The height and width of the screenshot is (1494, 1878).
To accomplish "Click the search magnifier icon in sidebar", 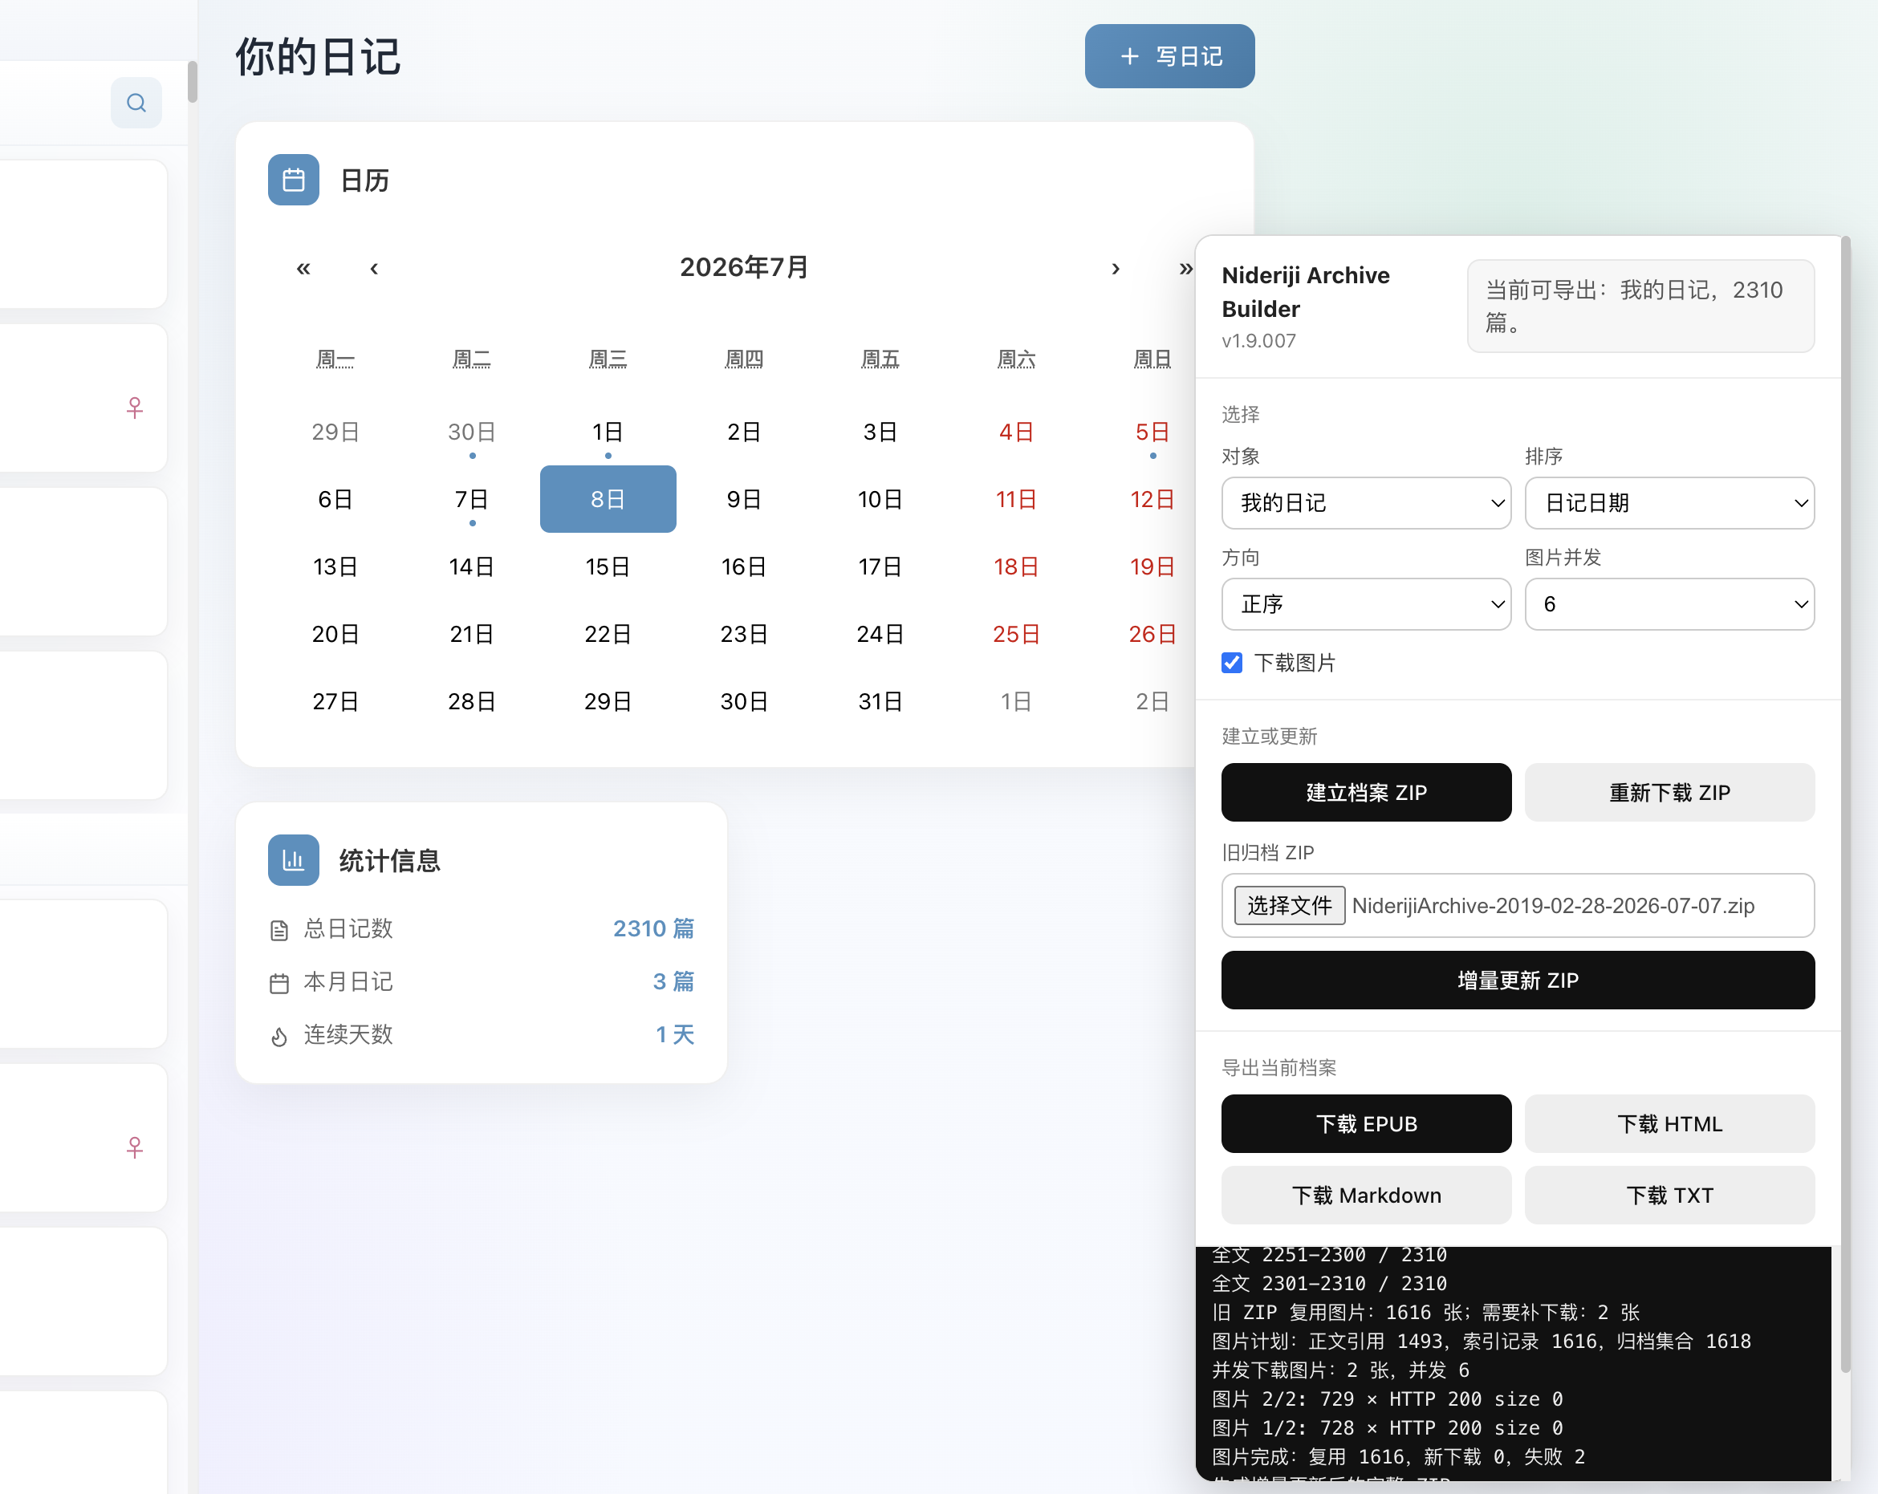I will [x=136, y=103].
